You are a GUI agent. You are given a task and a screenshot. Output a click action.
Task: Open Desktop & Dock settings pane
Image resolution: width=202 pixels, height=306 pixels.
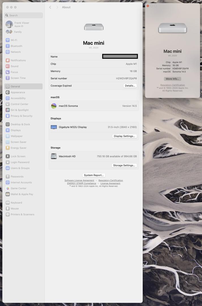point(20,124)
